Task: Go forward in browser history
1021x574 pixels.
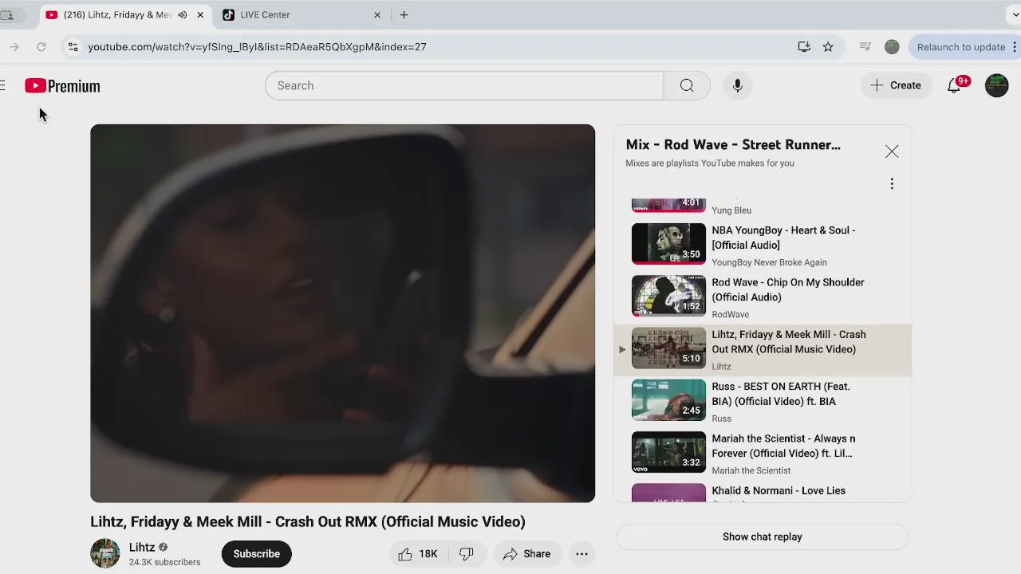Action: 14,47
